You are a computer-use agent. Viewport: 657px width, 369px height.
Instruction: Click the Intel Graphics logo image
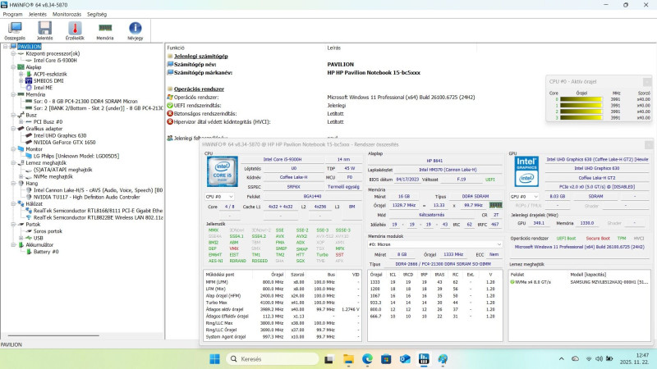point(526,171)
